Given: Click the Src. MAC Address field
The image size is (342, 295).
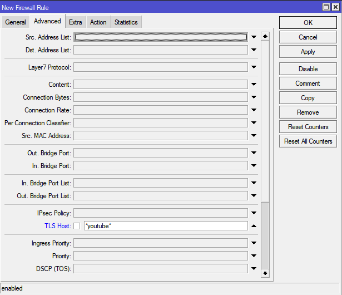Looking at the screenshot, I should pyautogui.click(x=161, y=136).
